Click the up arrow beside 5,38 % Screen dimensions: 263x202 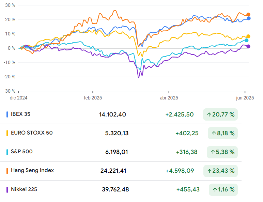point(214,152)
